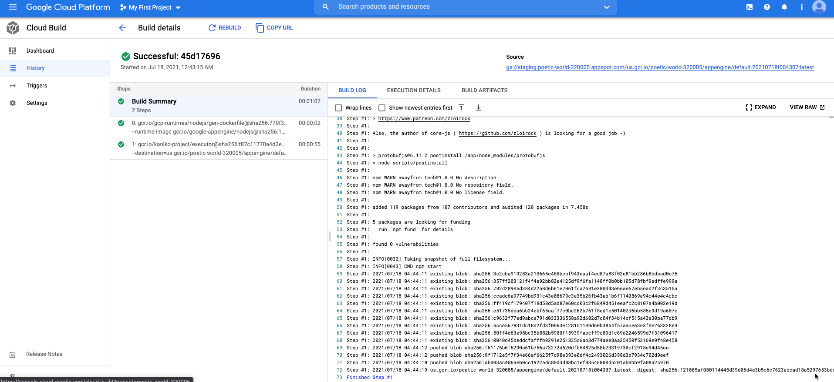Select History in the sidebar
The width and height of the screenshot is (834, 382).
point(55,68)
